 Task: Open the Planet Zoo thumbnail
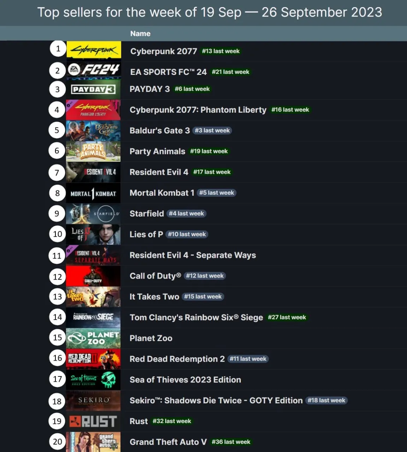pos(93,338)
